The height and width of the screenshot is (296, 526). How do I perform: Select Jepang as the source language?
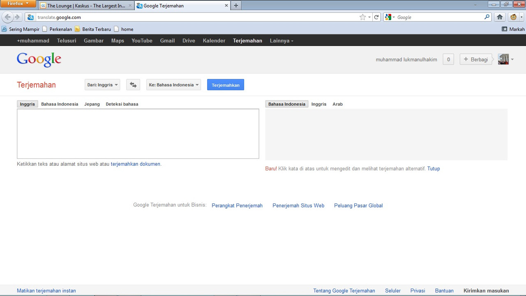click(92, 104)
